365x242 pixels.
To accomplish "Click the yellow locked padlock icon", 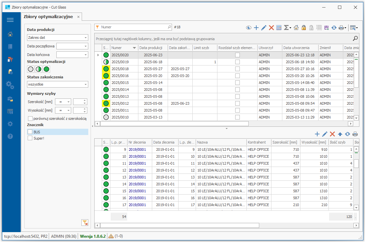I will [x=304, y=28].
